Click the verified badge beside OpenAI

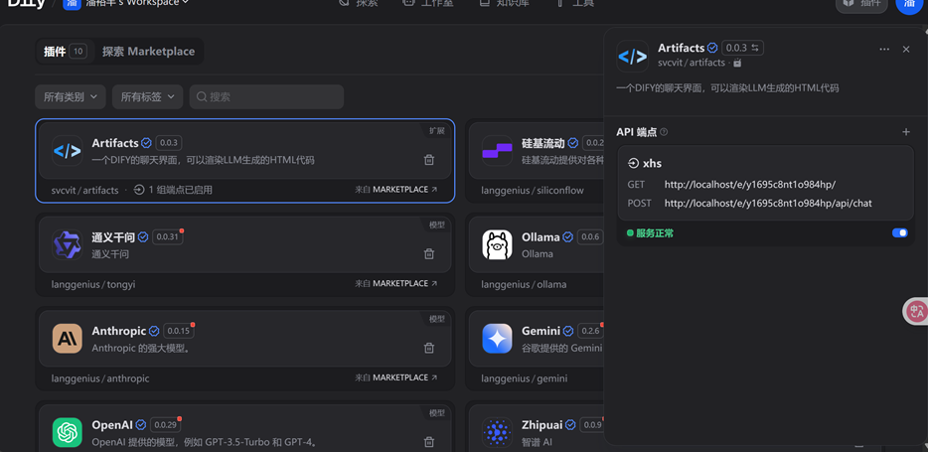click(x=141, y=425)
